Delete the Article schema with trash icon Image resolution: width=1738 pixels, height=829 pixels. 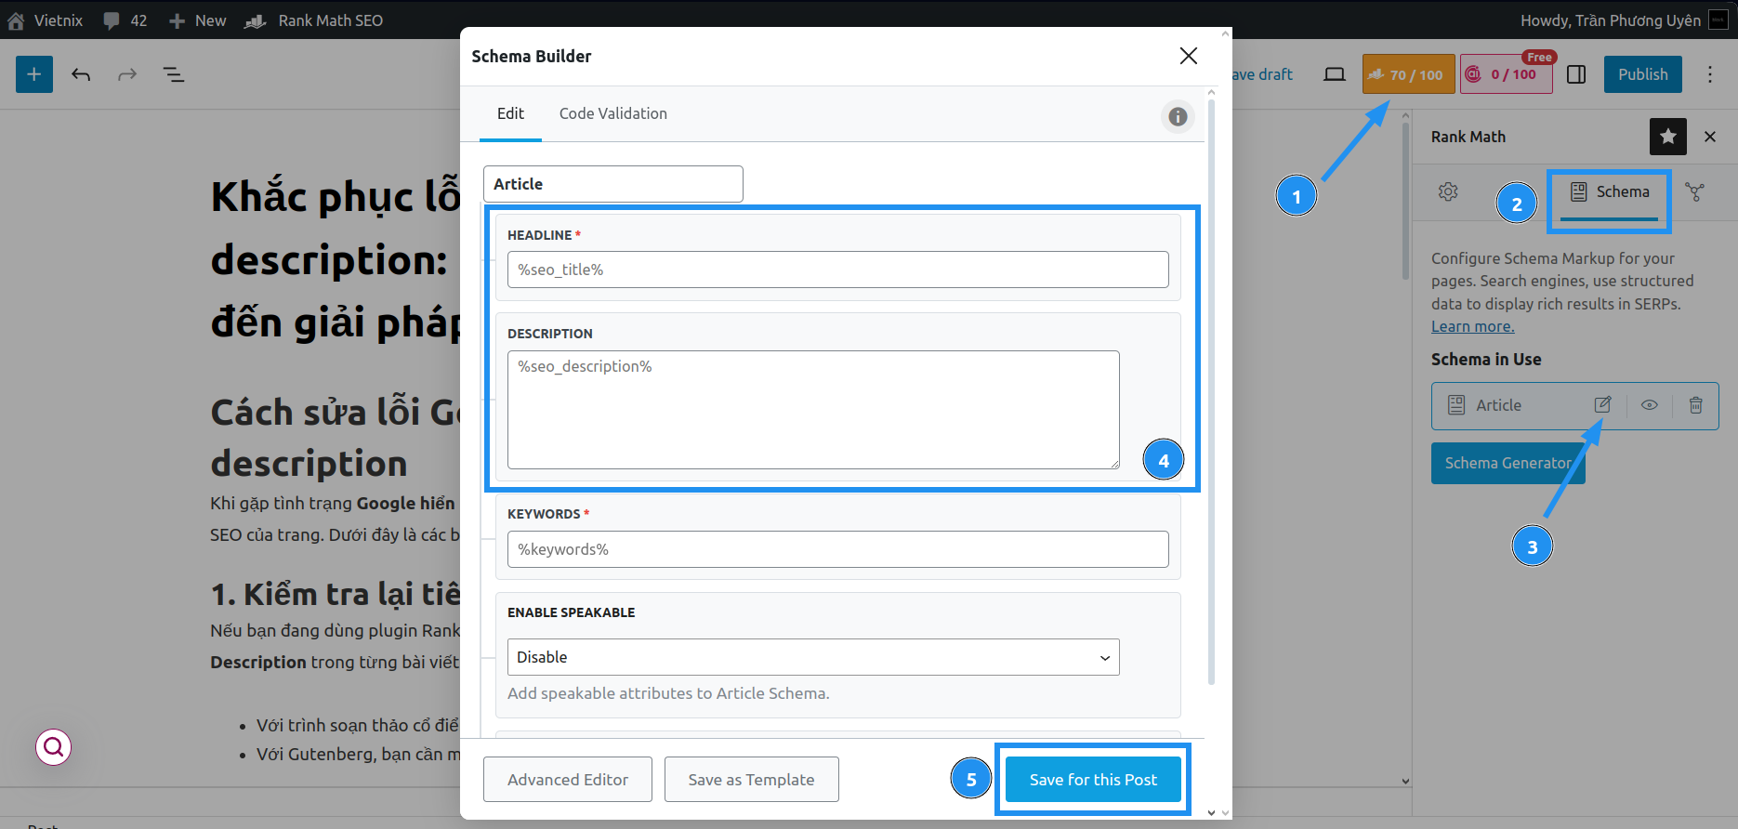pyautogui.click(x=1695, y=404)
